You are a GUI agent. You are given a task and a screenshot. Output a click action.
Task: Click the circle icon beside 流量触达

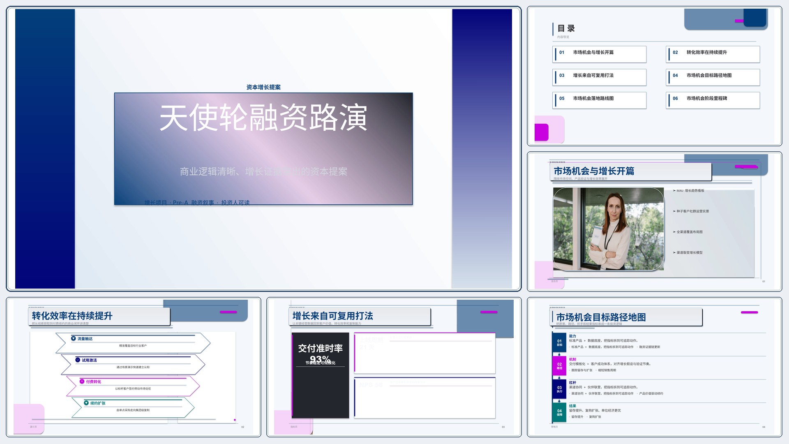pyautogui.click(x=74, y=338)
